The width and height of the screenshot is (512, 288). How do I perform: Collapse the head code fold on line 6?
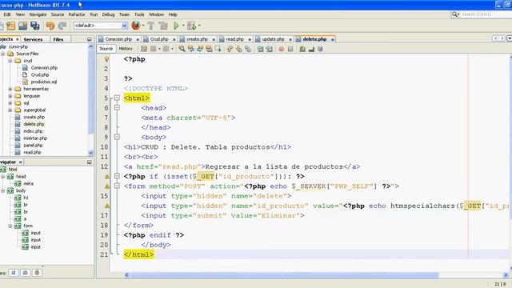(x=117, y=107)
